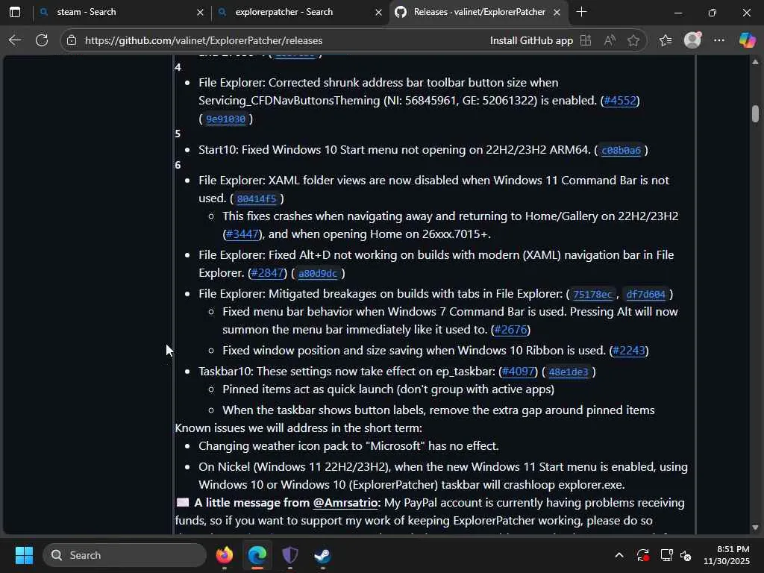This screenshot has width=764, height=573.
Task: Open Steam from the taskbar
Action: (x=322, y=555)
